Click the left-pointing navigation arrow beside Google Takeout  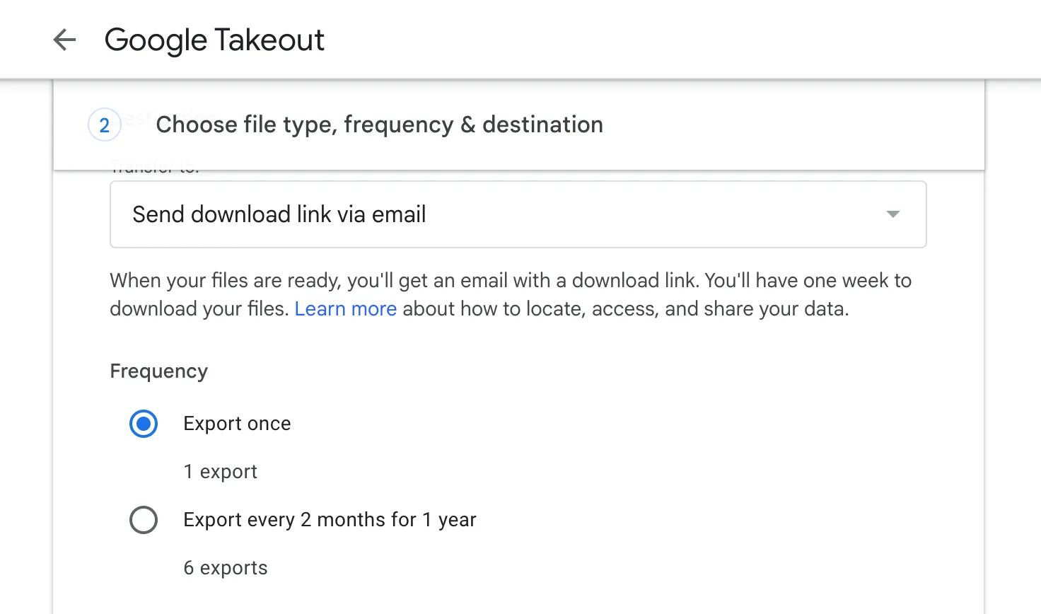64,40
